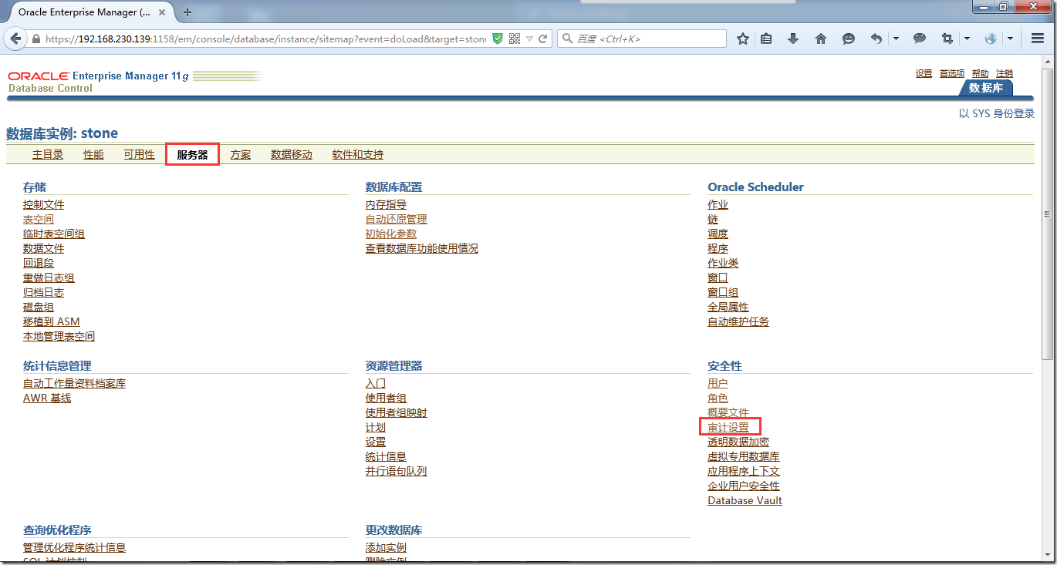Image resolution: width=1057 pixels, height=565 pixels.
Task: Open the 企业用户安全性 link
Action: [x=744, y=486]
